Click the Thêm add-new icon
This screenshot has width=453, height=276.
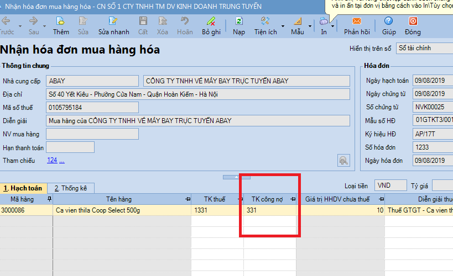click(x=60, y=21)
